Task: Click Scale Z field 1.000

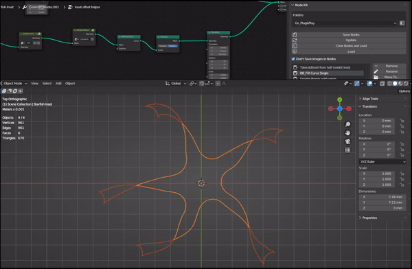Action: (377, 185)
